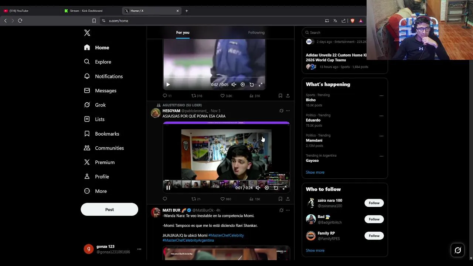Go back in the browser

click(5, 21)
